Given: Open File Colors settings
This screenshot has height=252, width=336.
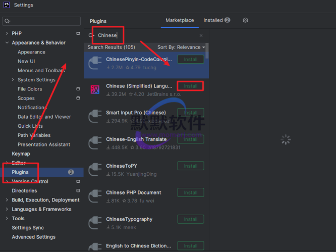Looking at the screenshot, I should click(30, 89).
